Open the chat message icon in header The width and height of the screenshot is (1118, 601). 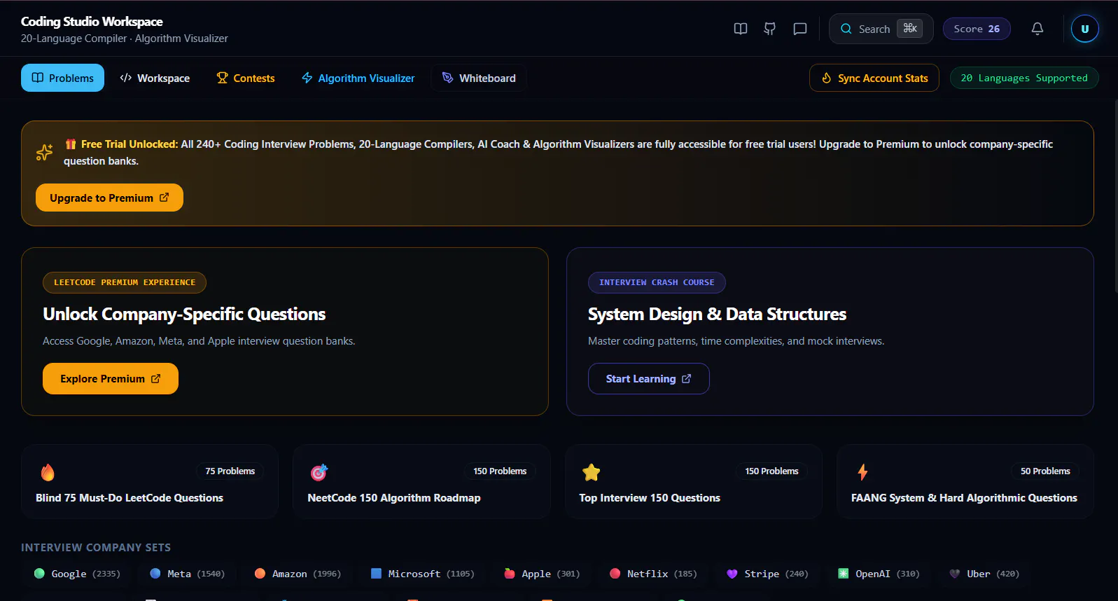tap(799, 29)
